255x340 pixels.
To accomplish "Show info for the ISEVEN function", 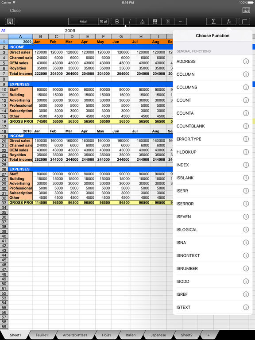I will point(246,216).
